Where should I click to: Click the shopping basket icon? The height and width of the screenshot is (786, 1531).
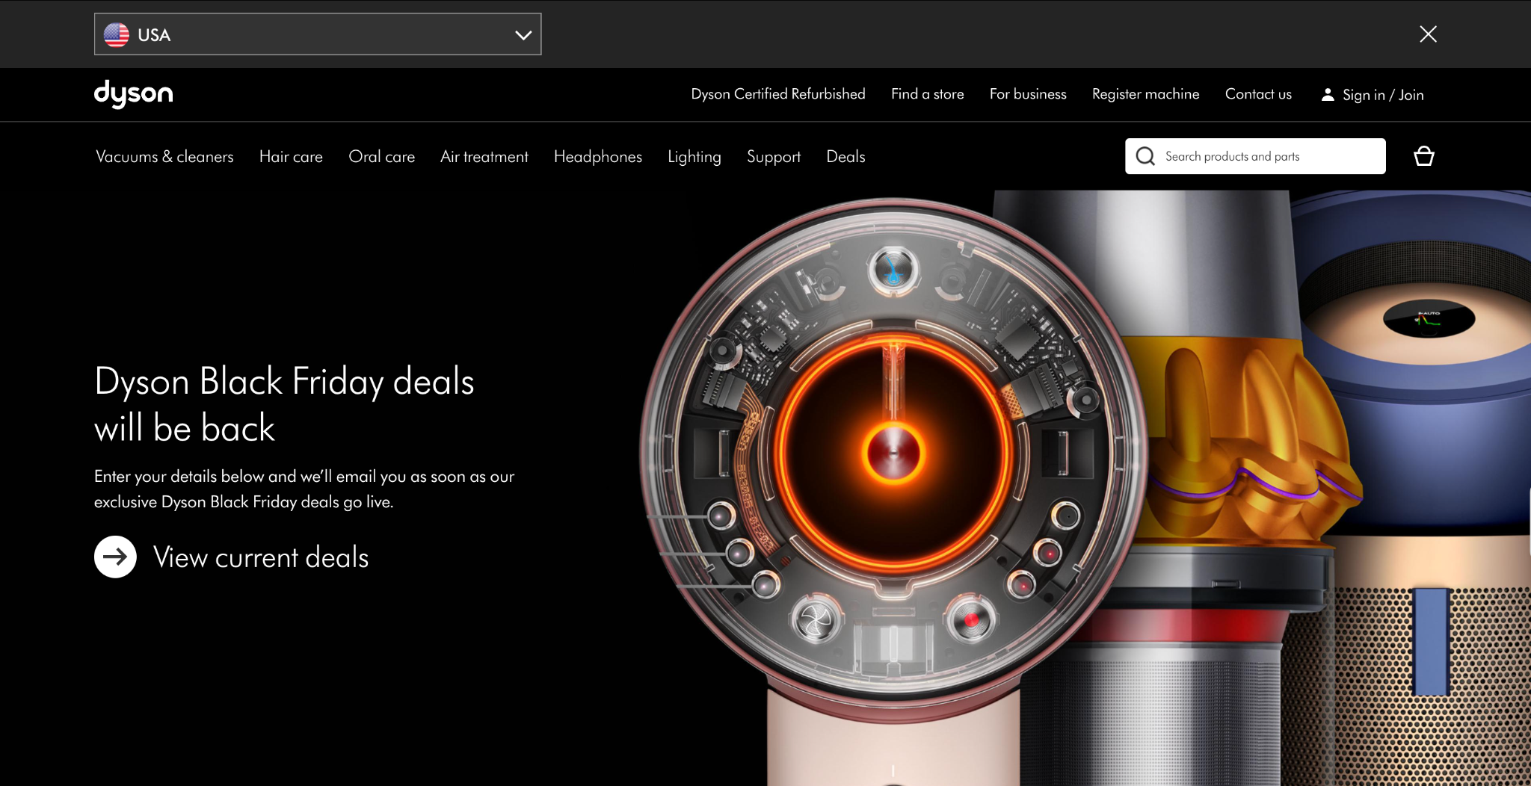(x=1423, y=156)
